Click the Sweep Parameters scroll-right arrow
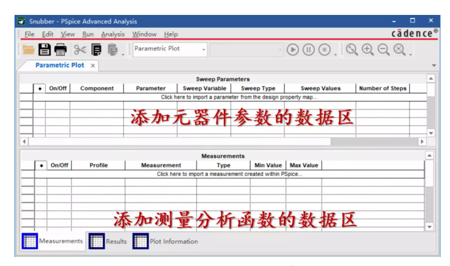This screenshot has width=450, height=266. click(x=422, y=142)
